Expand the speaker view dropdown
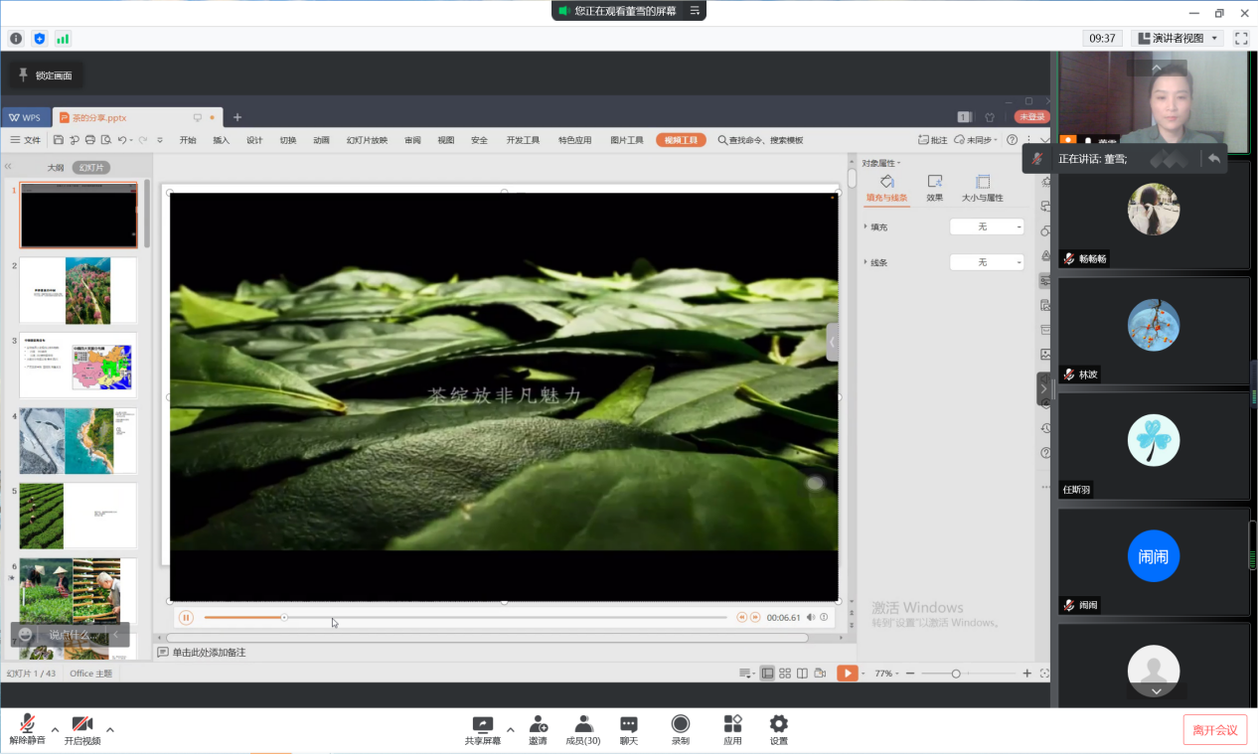1258x754 pixels. point(1214,39)
